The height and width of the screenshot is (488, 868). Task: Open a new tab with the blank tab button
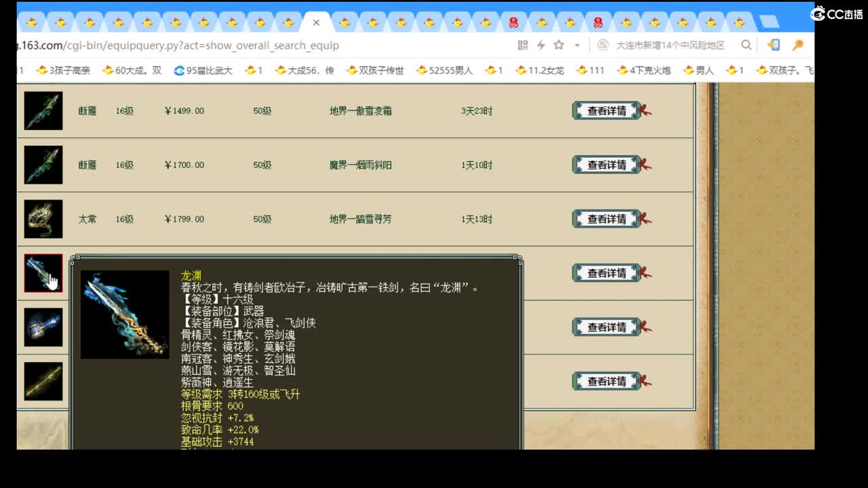point(769,22)
